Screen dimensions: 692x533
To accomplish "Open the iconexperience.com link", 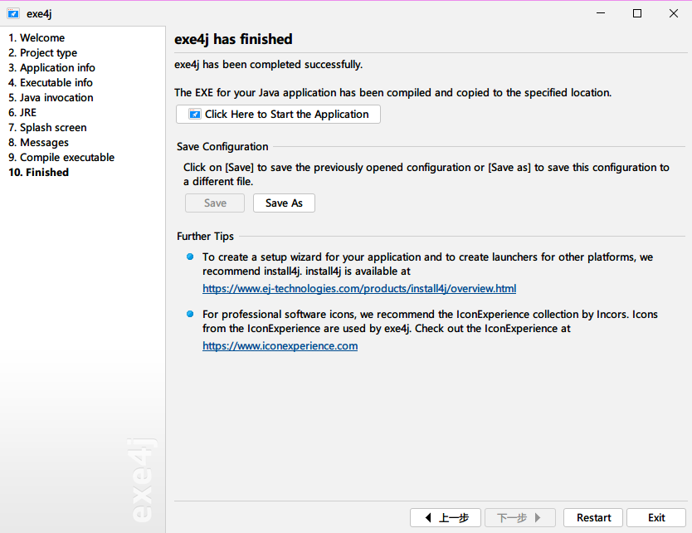I will [280, 346].
